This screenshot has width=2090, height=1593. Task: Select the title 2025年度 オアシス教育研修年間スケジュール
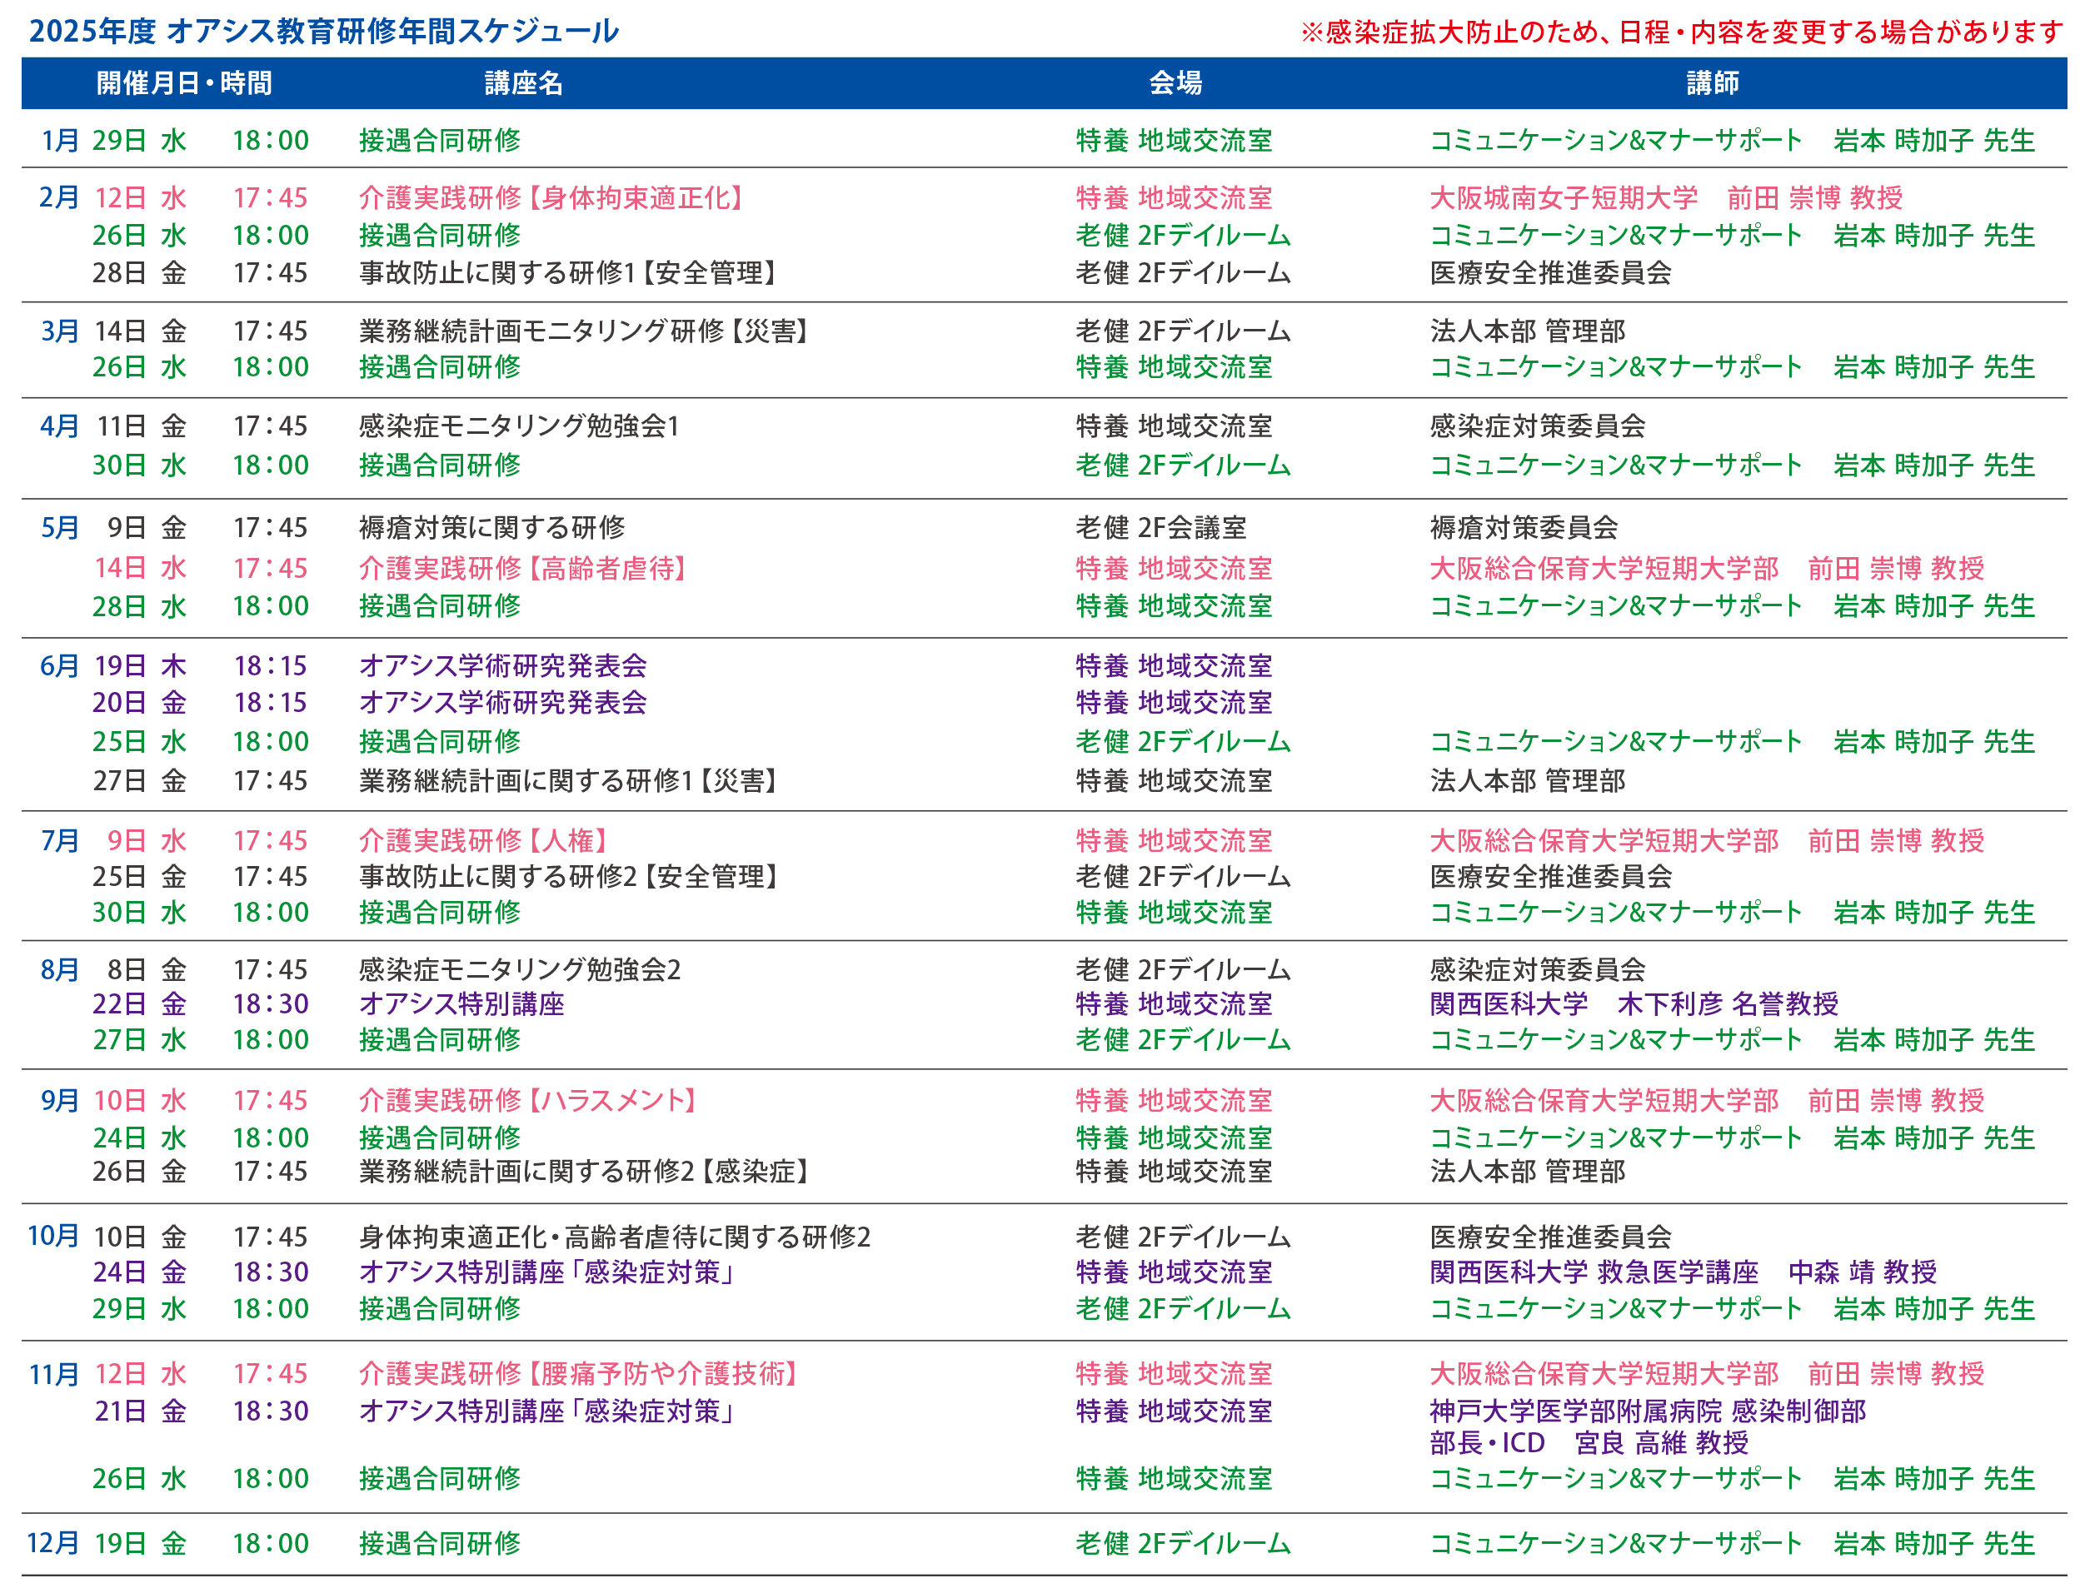pyautogui.click(x=323, y=32)
